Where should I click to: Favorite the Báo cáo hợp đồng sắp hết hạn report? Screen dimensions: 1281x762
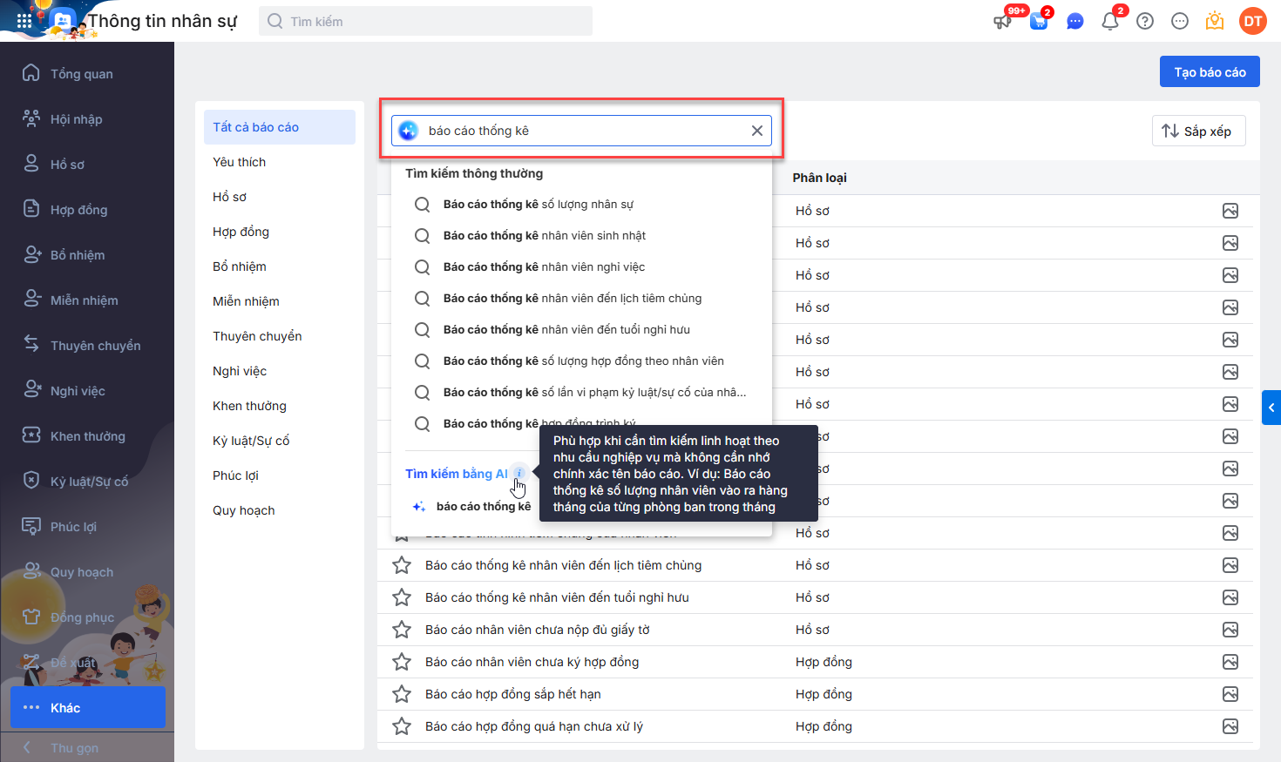click(402, 694)
